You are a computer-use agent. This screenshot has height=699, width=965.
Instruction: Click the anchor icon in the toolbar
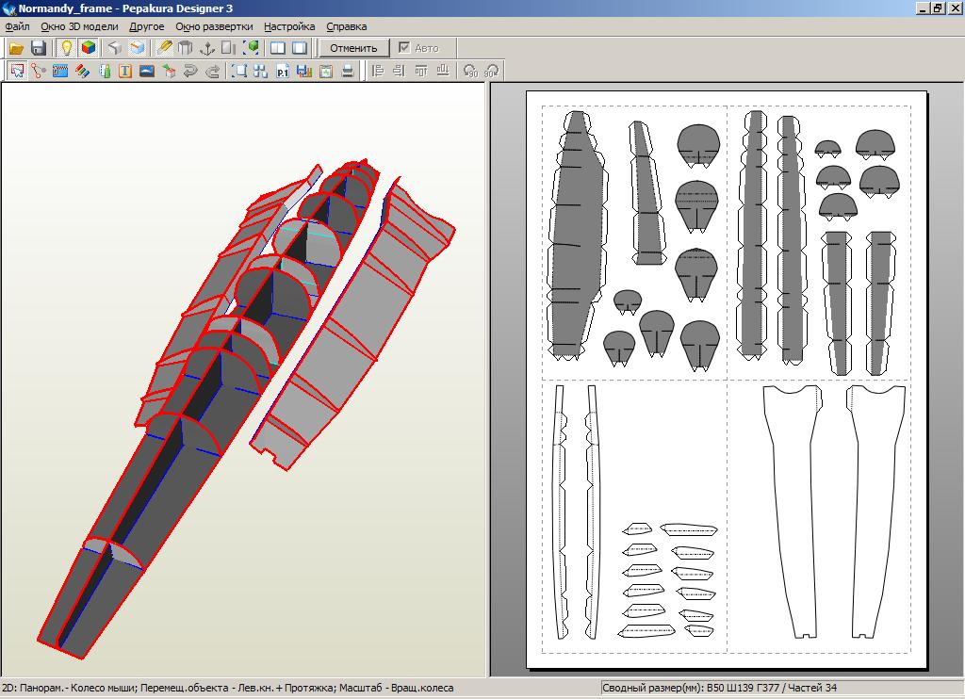206,48
